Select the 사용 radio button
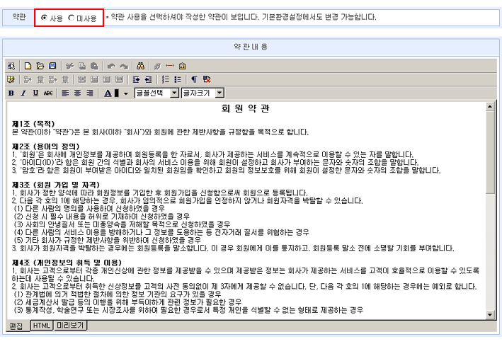The height and width of the screenshot is (344, 502). [x=45, y=18]
